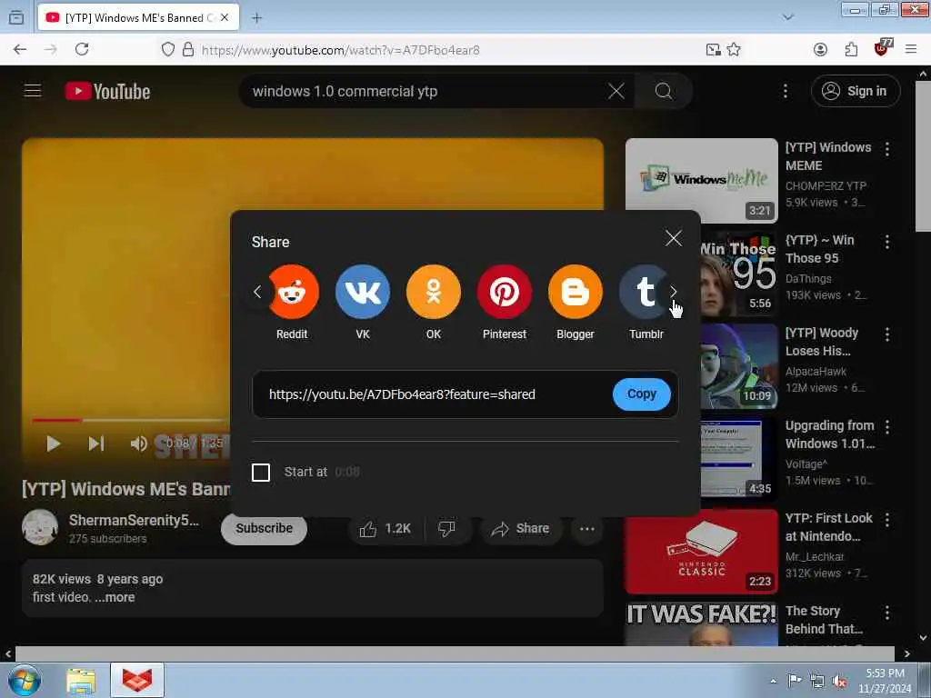Expand description with ...more
Image resolution: width=931 pixels, height=698 pixels.
point(115,597)
